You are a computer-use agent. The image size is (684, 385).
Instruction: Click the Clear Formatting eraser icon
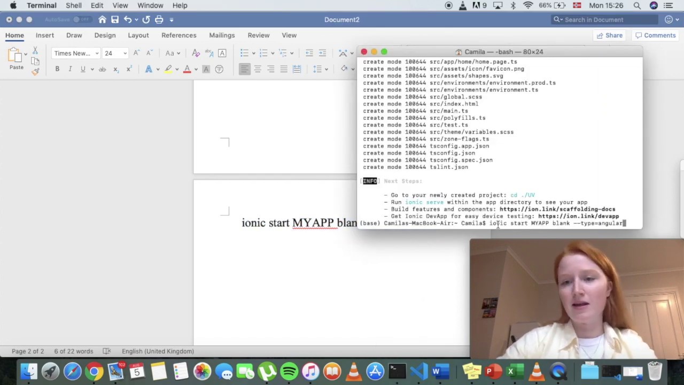(x=196, y=53)
